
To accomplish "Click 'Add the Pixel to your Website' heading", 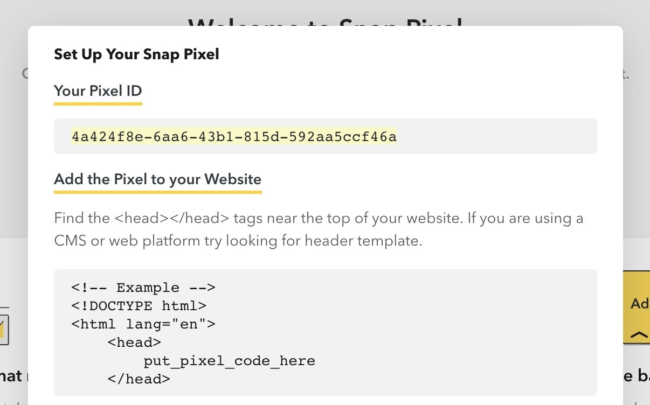I will pyautogui.click(x=157, y=179).
